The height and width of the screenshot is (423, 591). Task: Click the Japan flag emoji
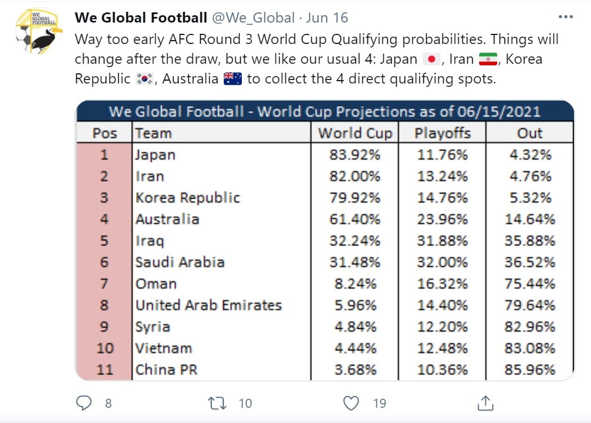(430, 59)
